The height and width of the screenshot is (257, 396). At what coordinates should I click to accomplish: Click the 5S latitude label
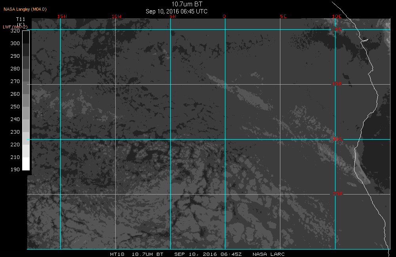(338, 29)
